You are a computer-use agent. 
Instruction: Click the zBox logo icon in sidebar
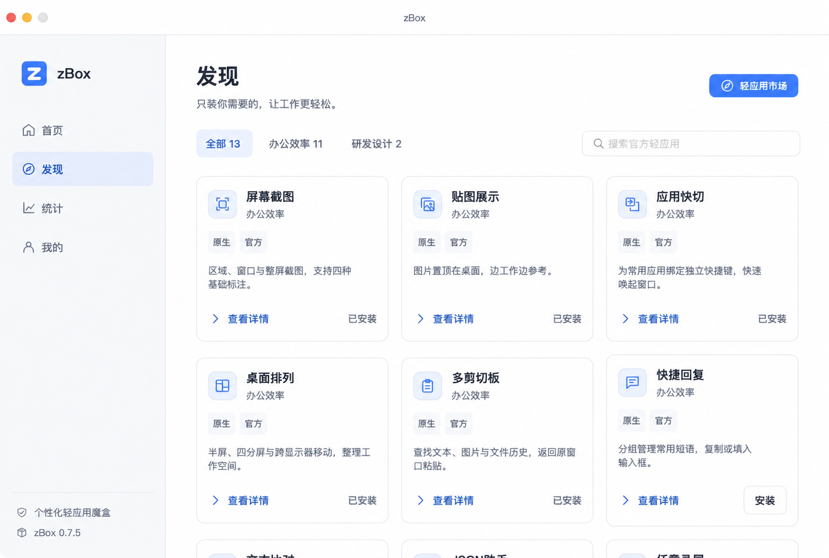[34, 73]
